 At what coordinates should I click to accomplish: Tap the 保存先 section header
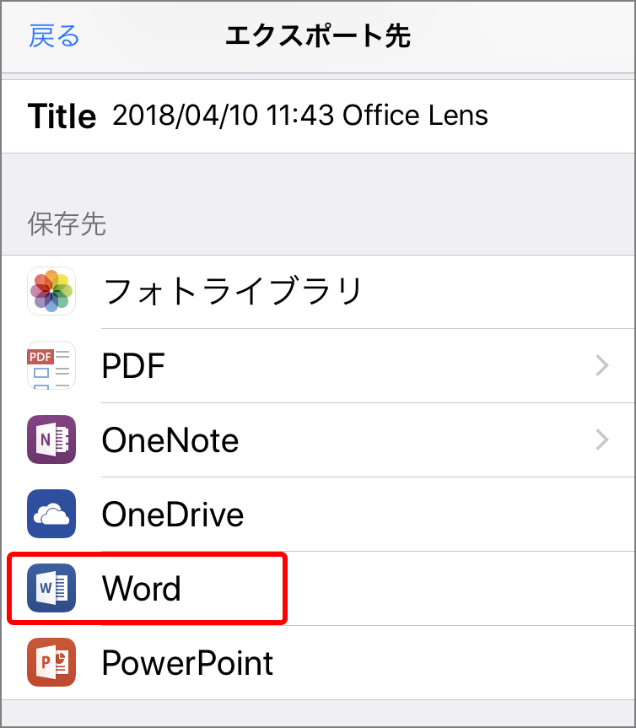[67, 224]
